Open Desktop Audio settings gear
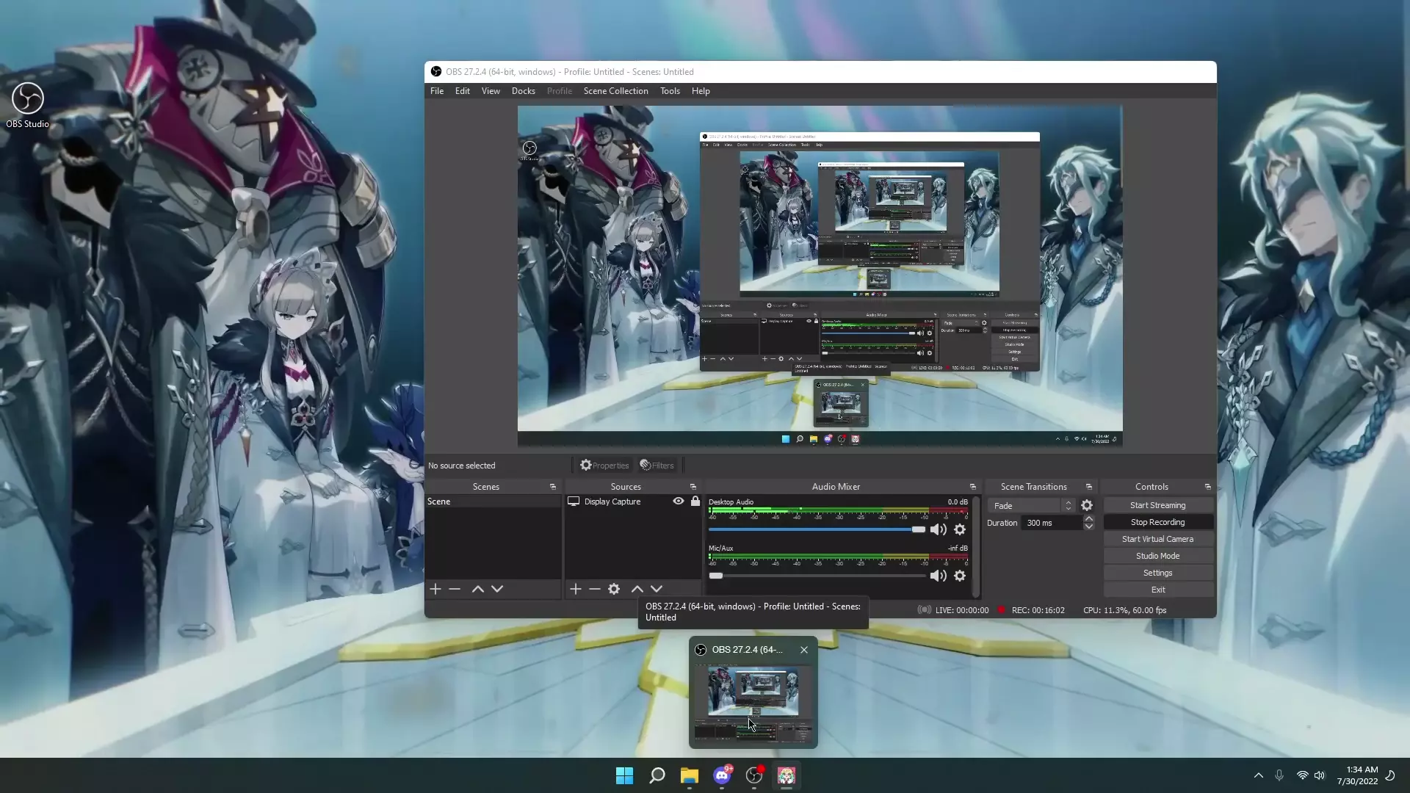This screenshot has width=1410, height=793. 960,529
